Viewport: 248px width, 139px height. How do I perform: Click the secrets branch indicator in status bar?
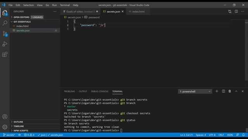[9, 135]
